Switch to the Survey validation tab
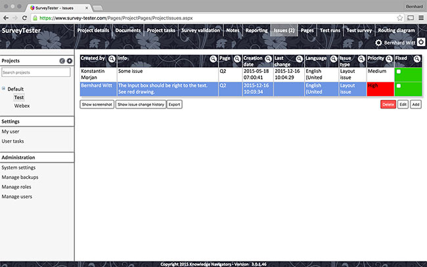This screenshot has width=427, height=267. click(x=202, y=30)
